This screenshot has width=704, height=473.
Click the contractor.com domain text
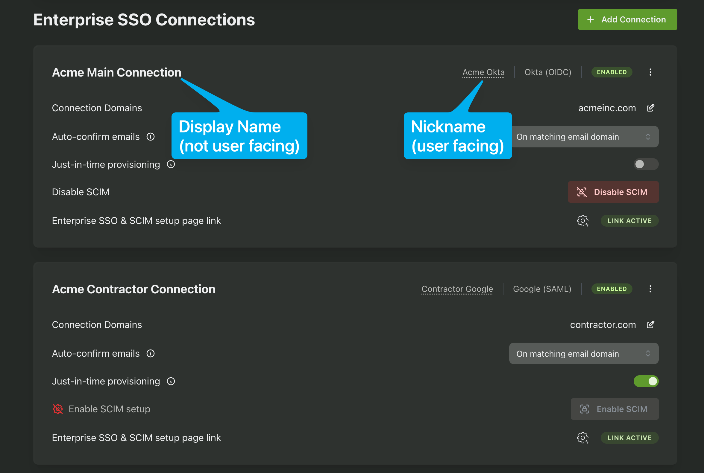603,325
